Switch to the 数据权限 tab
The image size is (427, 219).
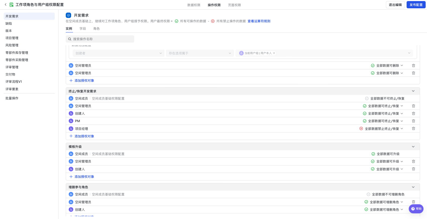pos(194,5)
